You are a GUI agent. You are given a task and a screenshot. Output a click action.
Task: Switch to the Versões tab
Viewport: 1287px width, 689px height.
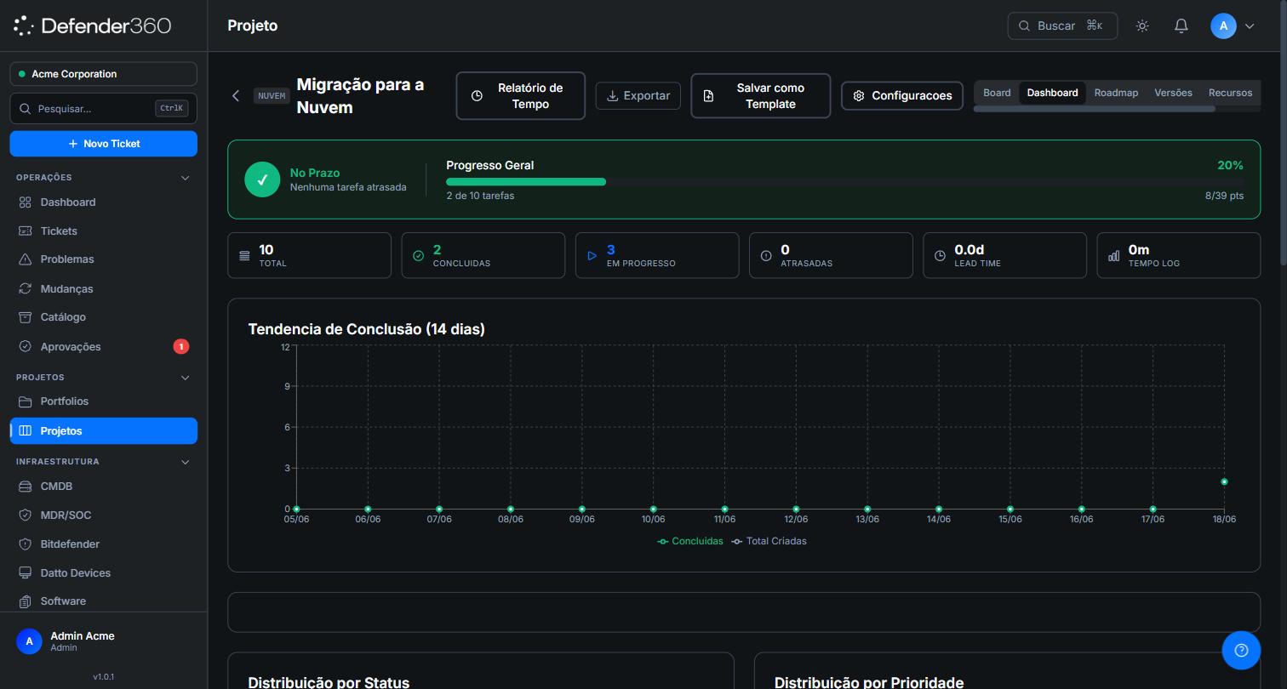coord(1173,93)
